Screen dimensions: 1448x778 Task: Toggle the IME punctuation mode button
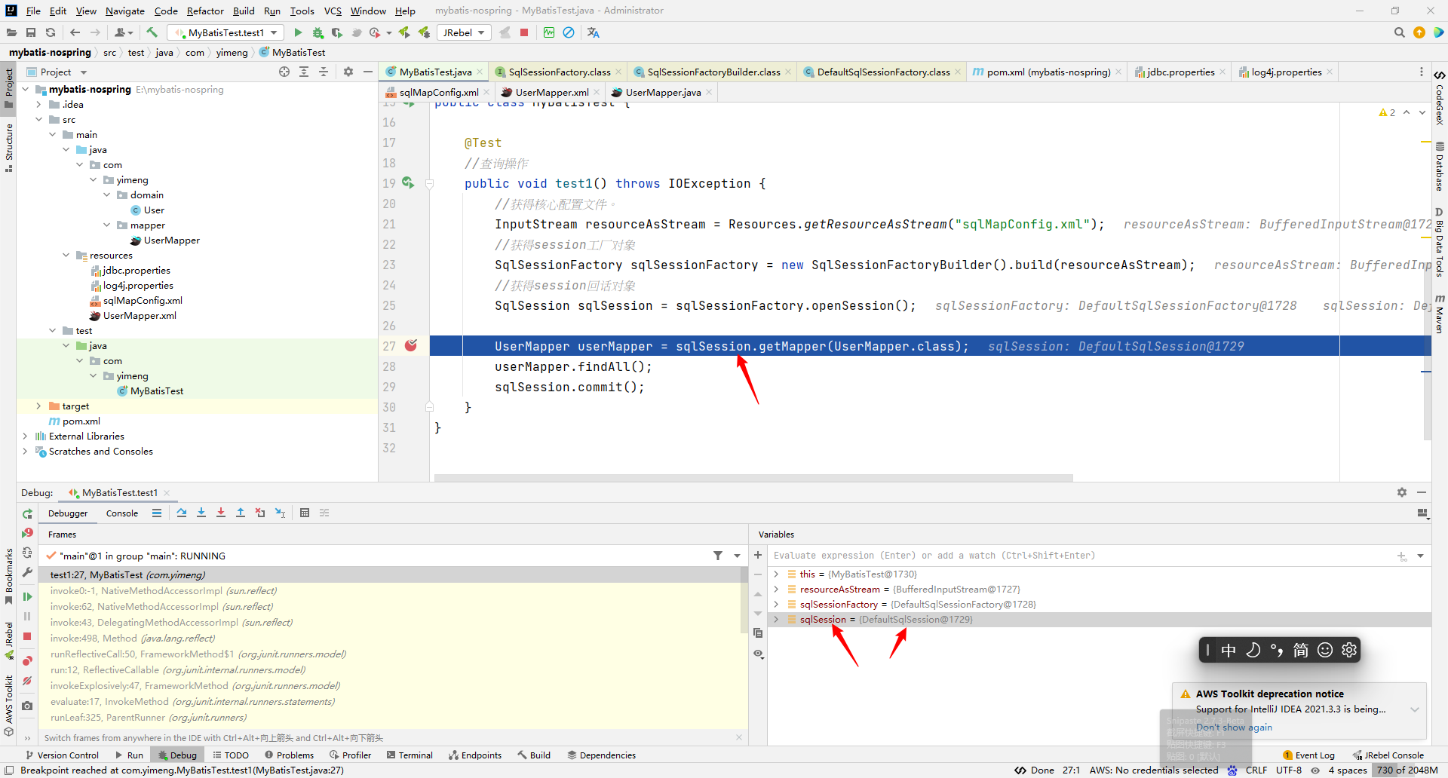(1277, 650)
